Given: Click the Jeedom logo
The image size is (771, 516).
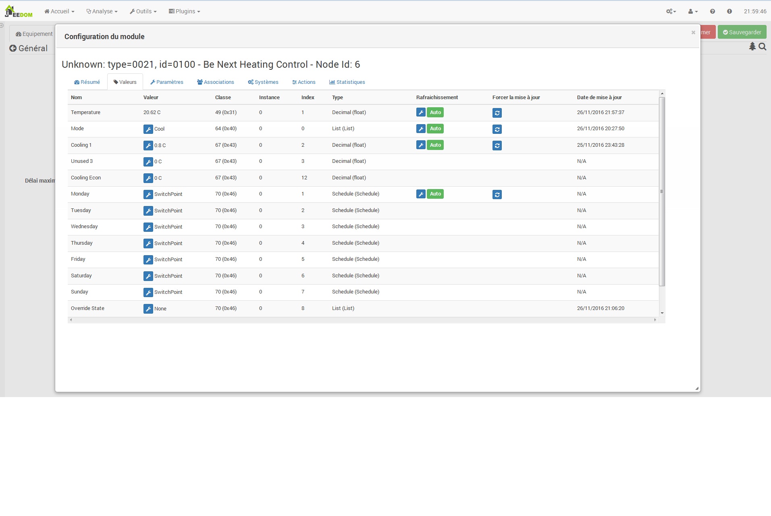Looking at the screenshot, I should click(19, 11).
